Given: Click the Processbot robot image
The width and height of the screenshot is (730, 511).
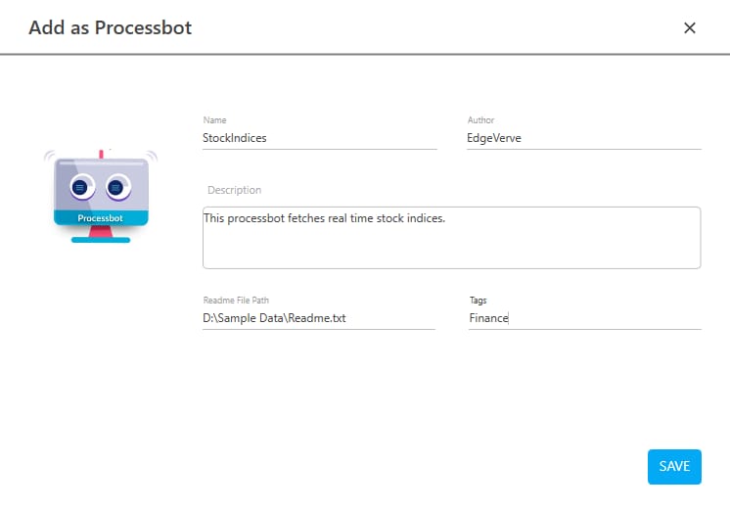Looking at the screenshot, I should (101, 196).
